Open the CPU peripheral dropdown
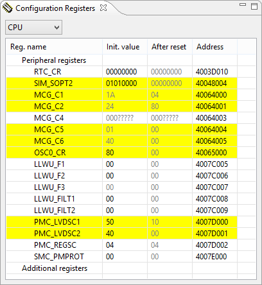The image size is (262, 285). pyautogui.click(x=33, y=28)
